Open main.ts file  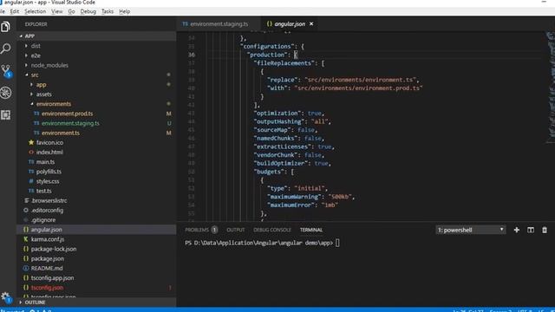pos(45,162)
